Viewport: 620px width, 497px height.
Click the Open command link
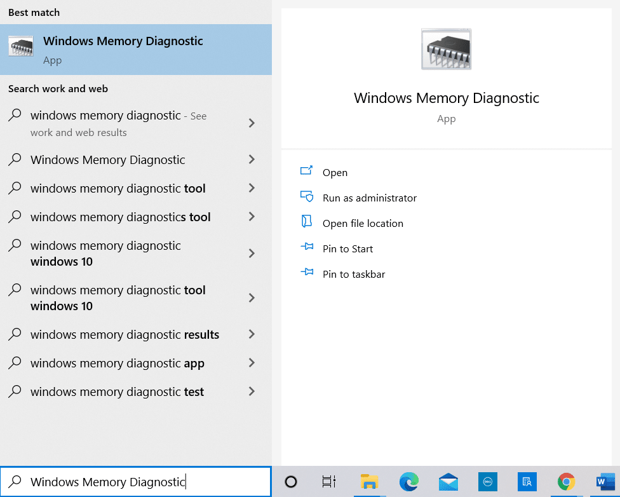[x=335, y=172]
